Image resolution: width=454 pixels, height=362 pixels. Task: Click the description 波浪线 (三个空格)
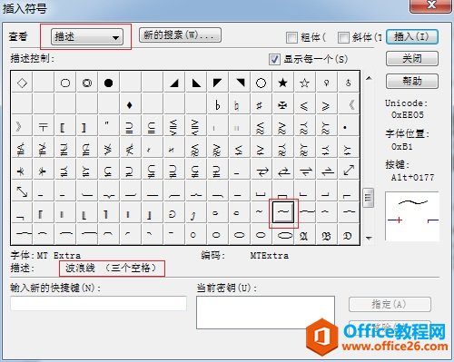[112, 268]
